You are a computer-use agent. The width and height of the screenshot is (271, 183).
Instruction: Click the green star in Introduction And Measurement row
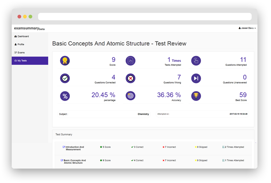tap(101, 147)
